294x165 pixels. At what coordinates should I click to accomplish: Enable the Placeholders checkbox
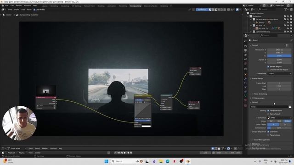[268, 135]
